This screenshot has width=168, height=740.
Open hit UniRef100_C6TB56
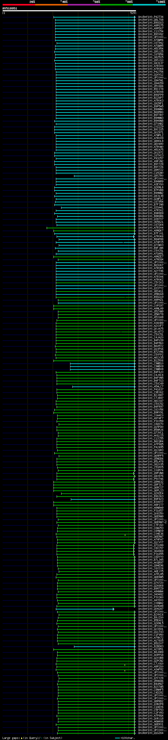[151, 54]
